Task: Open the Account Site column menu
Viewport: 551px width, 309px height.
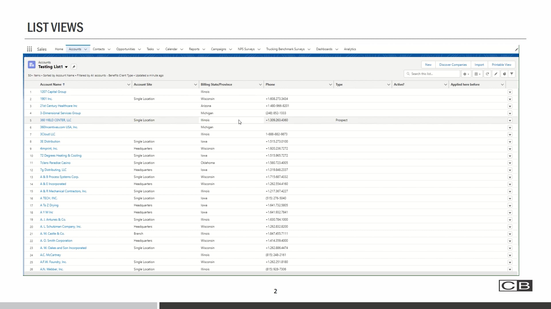Action: 195,85
